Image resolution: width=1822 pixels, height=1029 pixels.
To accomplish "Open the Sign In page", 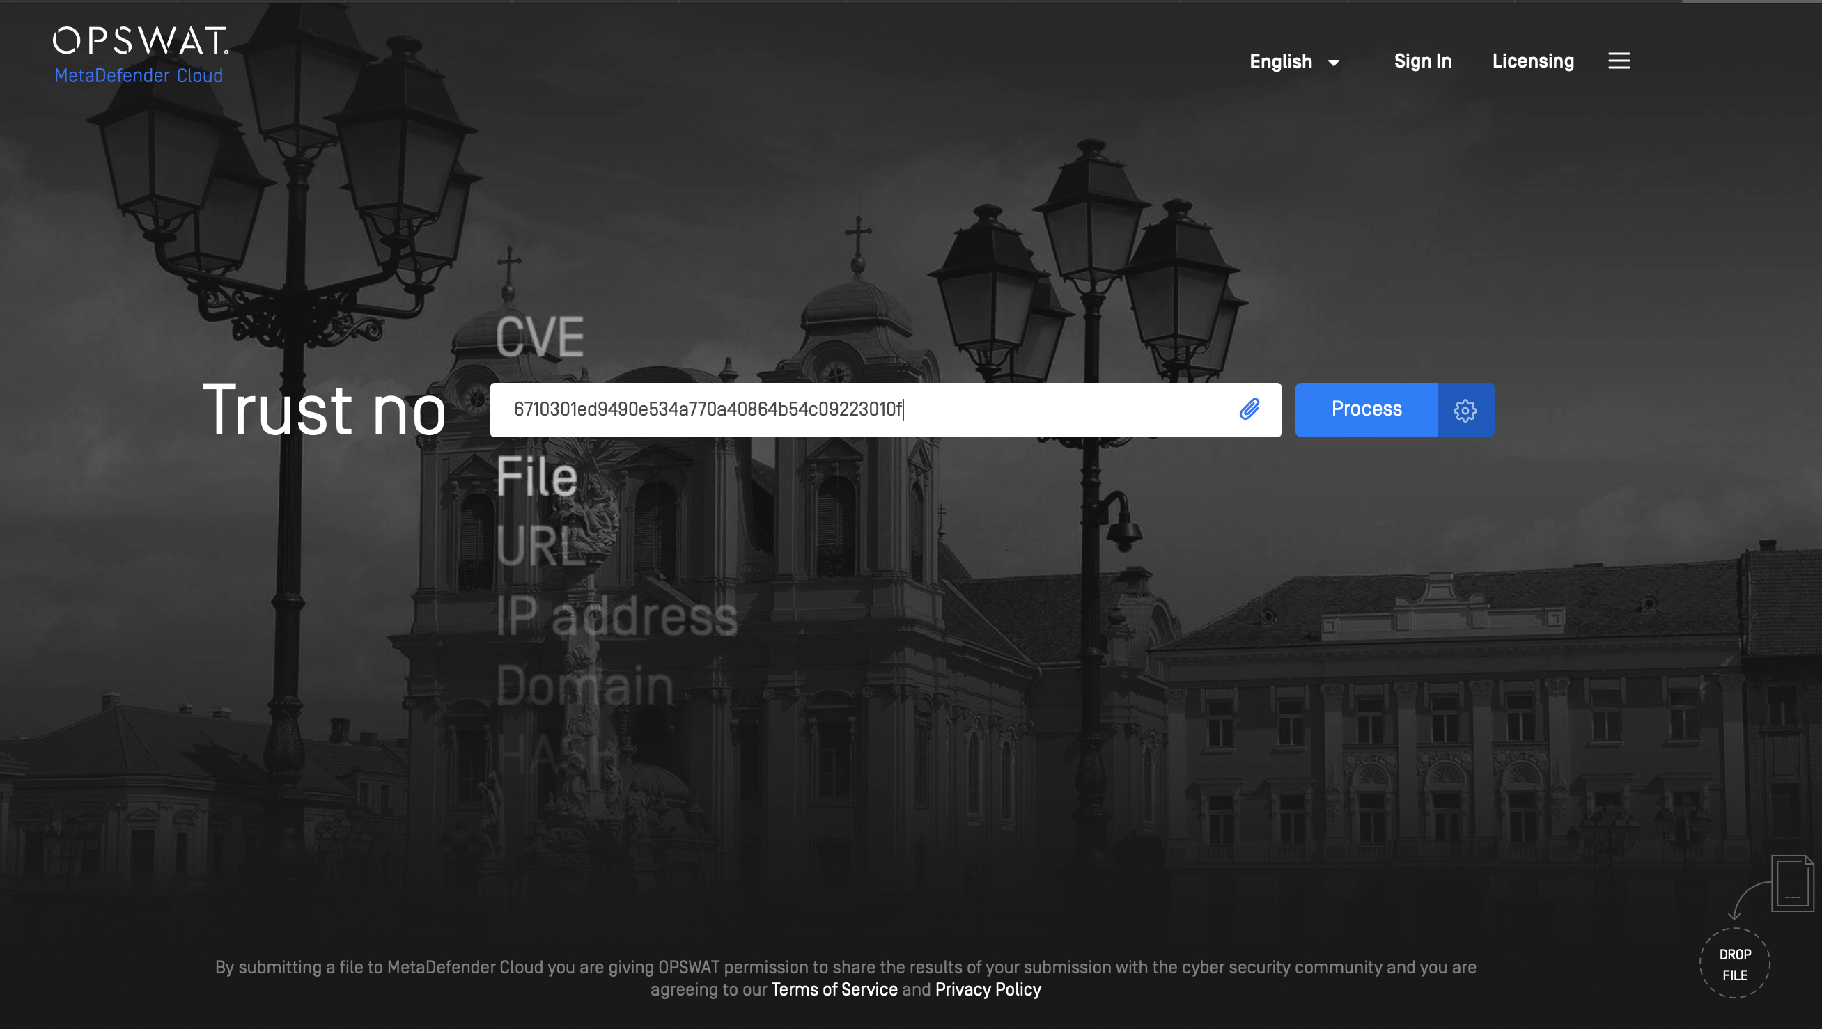I will tap(1422, 61).
